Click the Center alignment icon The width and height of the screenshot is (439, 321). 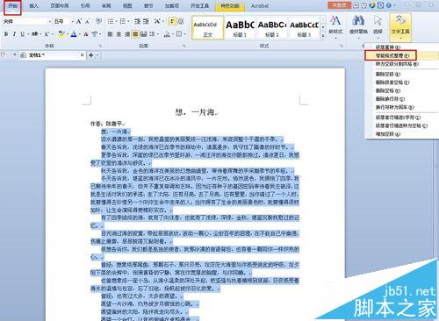[119, 34]
